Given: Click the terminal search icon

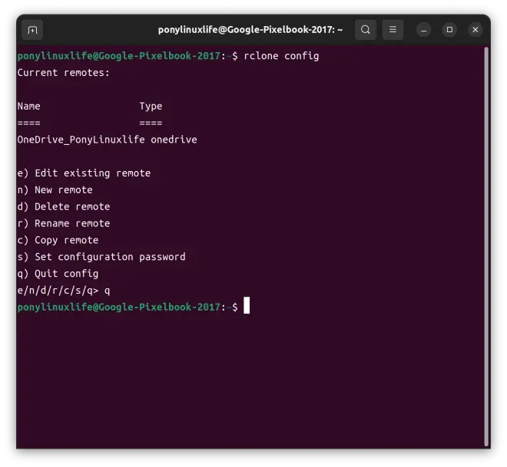Looking at the screenshot, I should [x=366, y=30].
